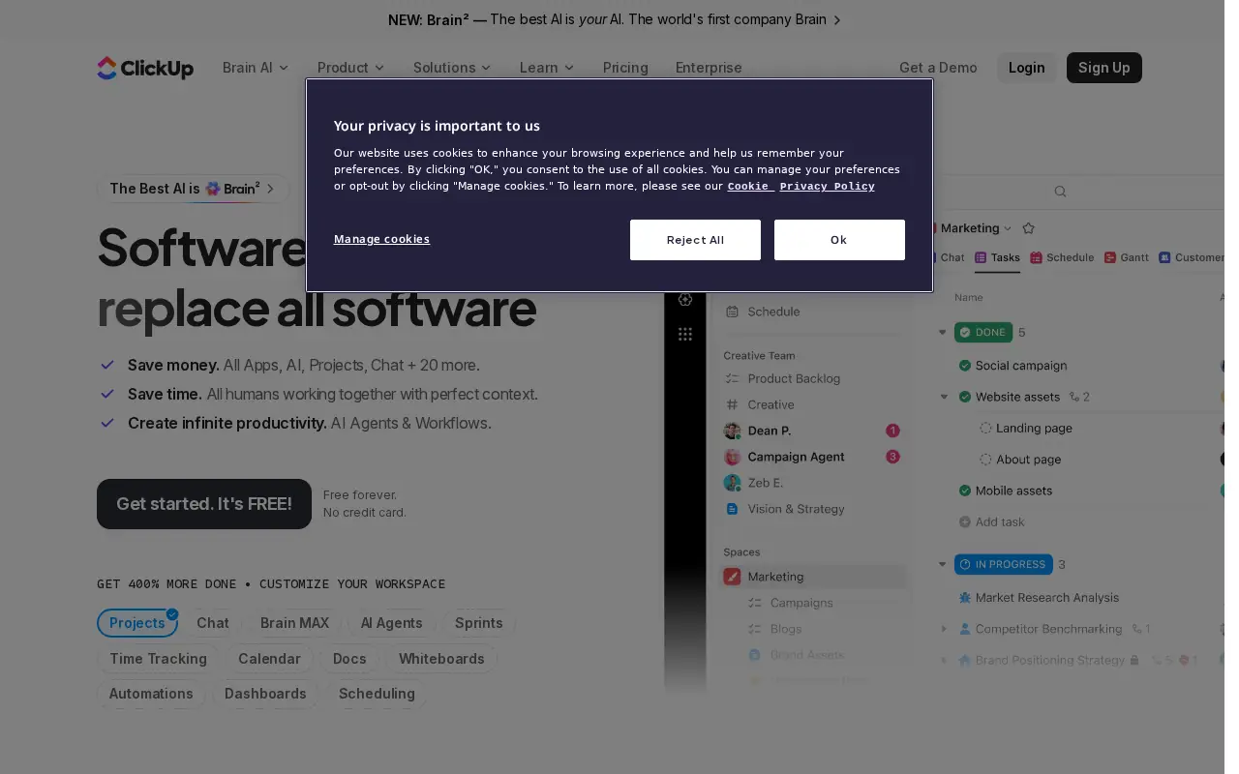Expand the Product dropdown menu
The image size is (1239, 774).
tap(350, 68)
